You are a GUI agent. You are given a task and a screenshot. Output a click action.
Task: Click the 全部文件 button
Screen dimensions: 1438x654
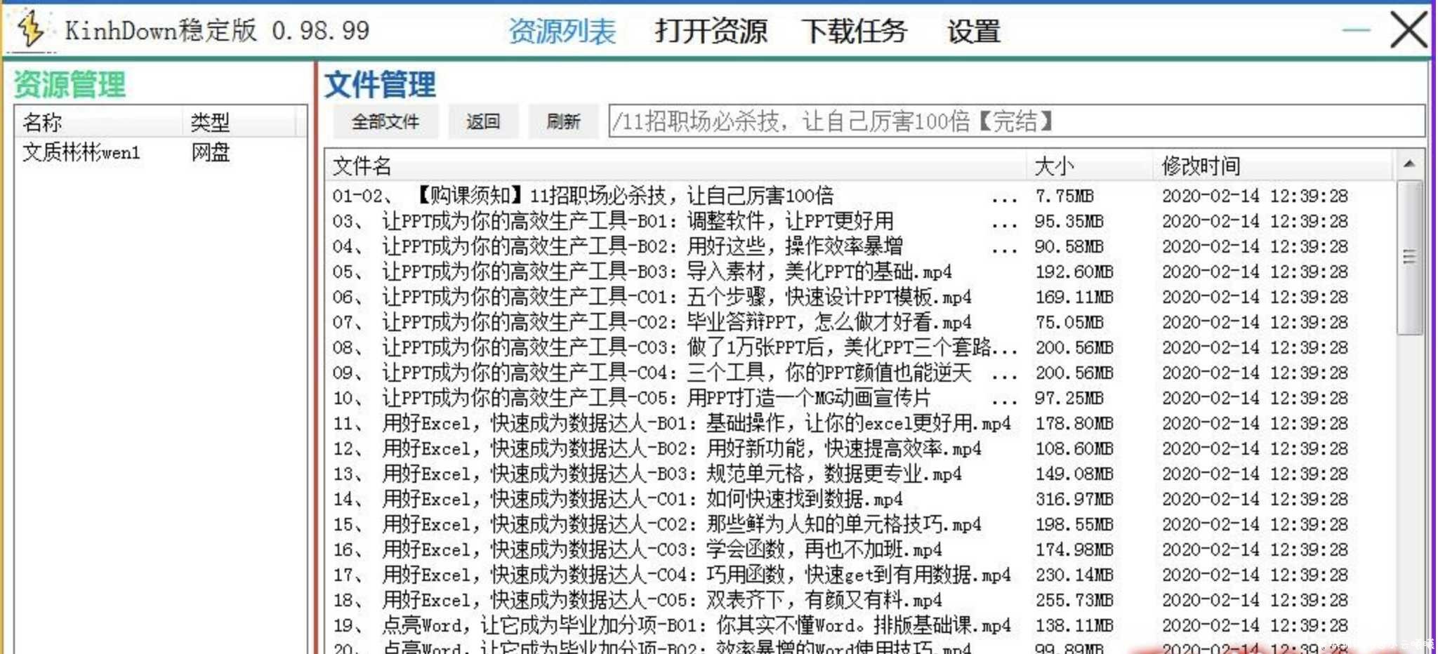coord(385,121)
